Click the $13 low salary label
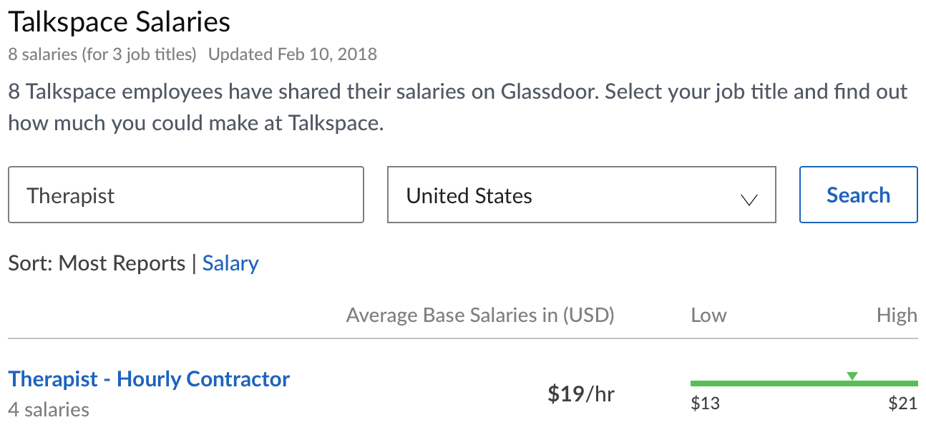The height and width of the screenshot is (425, 926). coord(705,404)
